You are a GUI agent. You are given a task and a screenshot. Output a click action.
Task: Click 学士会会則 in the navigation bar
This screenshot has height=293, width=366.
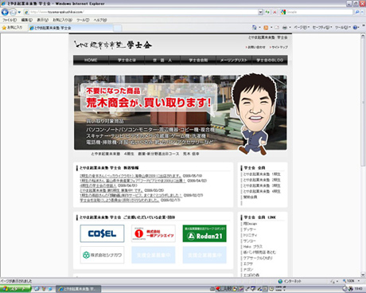pyautogui.click(x=198, y=61)
